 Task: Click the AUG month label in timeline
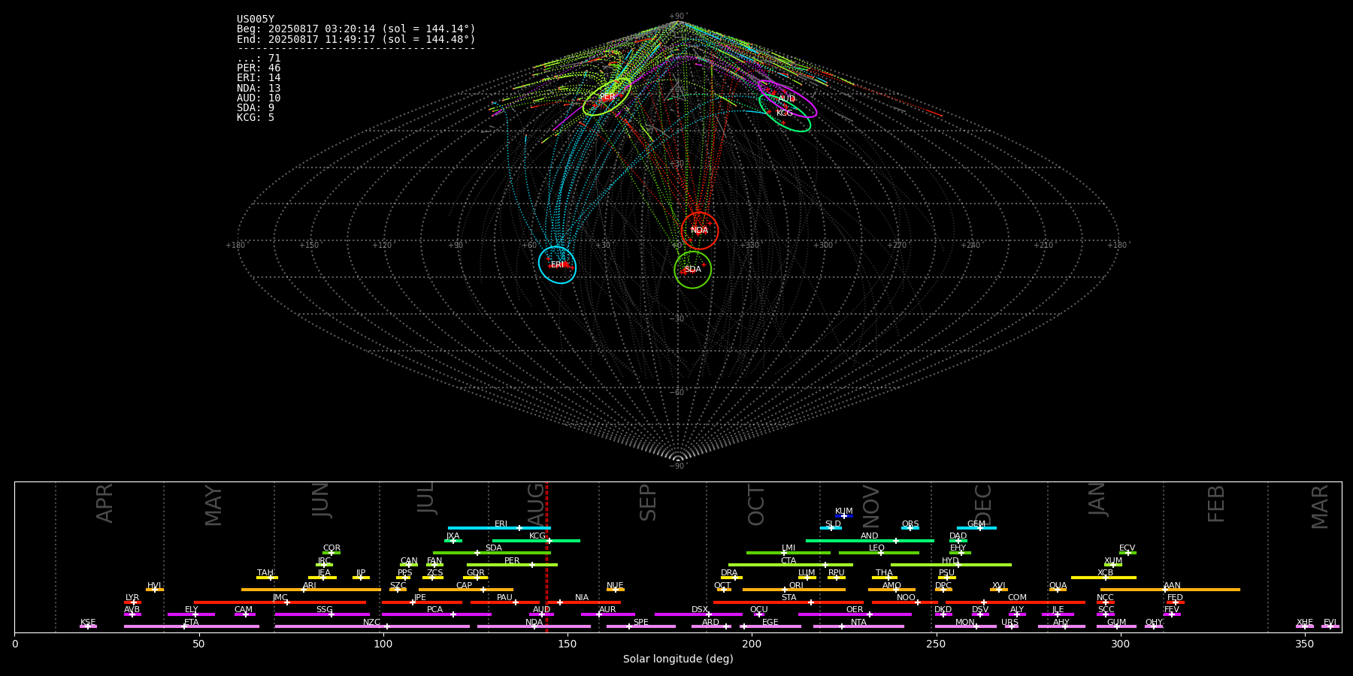(536, 502)
